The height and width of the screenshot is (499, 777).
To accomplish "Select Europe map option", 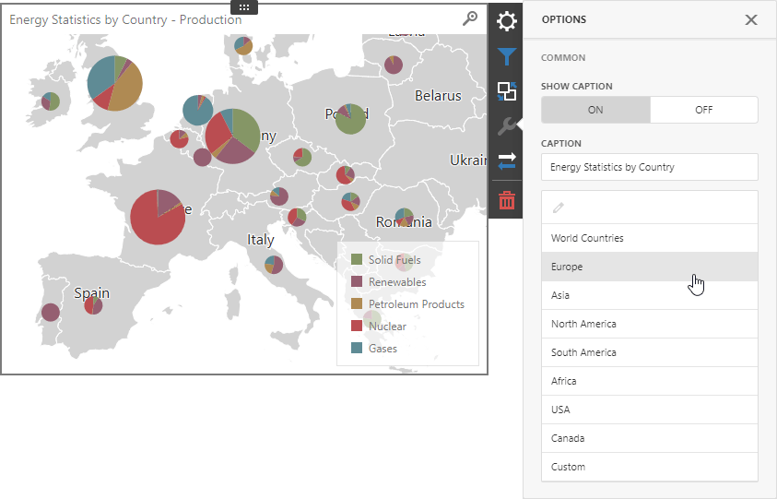I will (649, 267).
